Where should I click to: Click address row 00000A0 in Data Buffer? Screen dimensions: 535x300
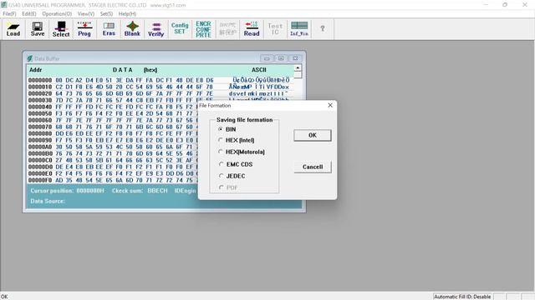40,147
